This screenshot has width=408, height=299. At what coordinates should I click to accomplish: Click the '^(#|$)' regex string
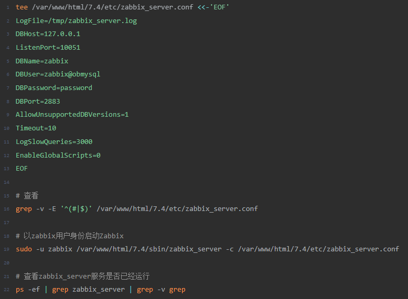point(76,209)
